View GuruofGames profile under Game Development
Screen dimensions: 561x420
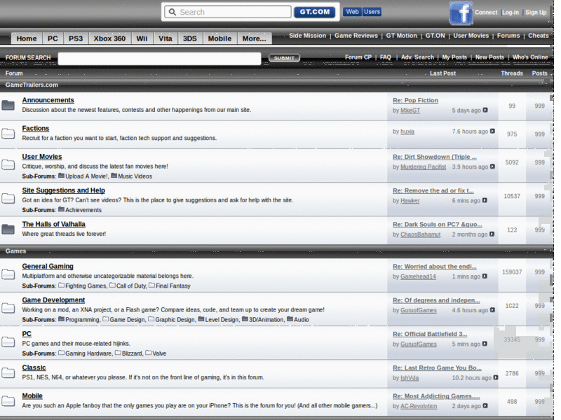(418, 310)
